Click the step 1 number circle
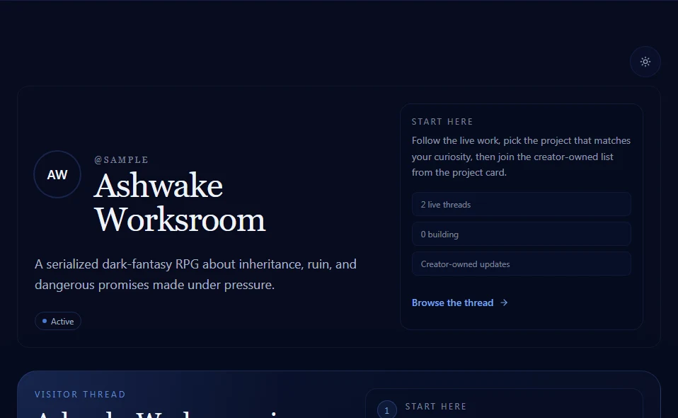 [x=387, y=410]
